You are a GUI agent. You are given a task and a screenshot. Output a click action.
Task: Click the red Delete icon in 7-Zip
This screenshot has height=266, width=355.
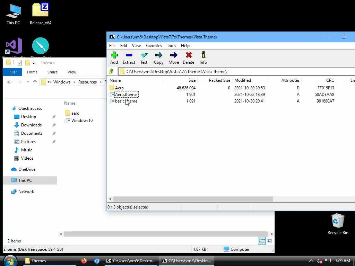pyautogui.click(x=188, y=58)
